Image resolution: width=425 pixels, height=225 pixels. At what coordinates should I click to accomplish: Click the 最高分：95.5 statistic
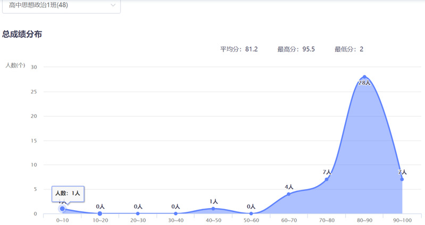point(296,49)
